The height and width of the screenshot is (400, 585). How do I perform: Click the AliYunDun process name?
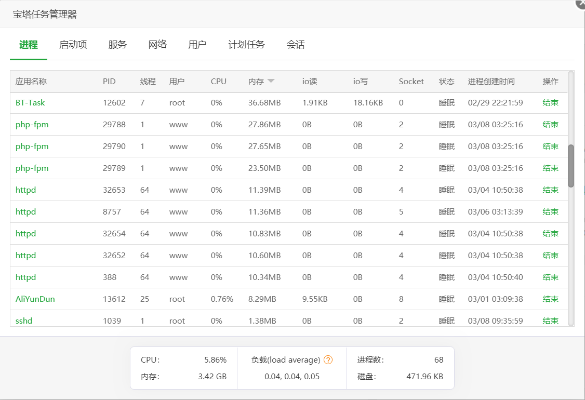click(35, 299)
